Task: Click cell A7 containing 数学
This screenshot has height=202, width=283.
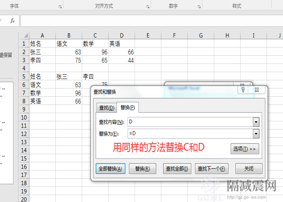Action: [x=42, y=93]
